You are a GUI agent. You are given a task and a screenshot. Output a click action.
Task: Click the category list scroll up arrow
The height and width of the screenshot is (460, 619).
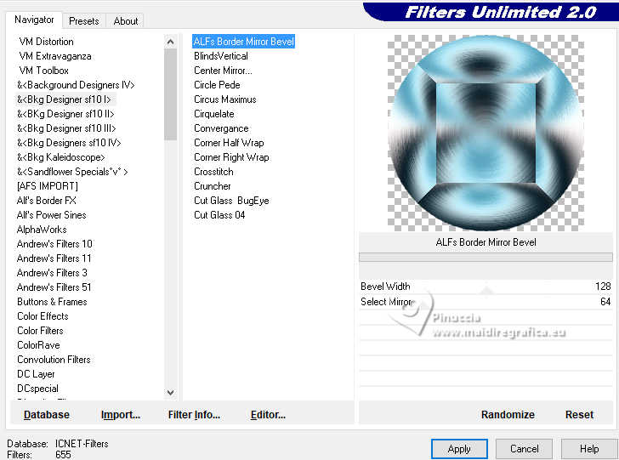point(171,42)
